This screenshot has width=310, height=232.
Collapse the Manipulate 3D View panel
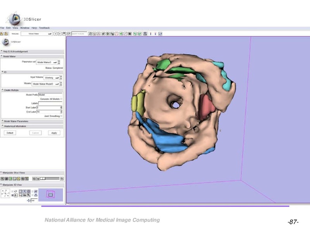click(32, 185)
